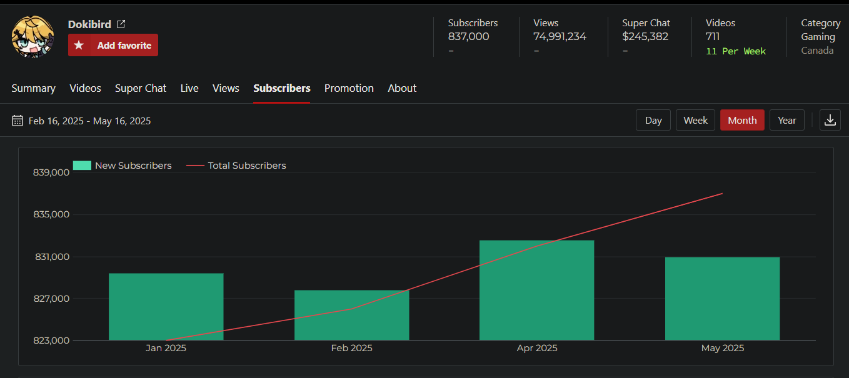Open the calendar date picker icon
The height and width of the screenshot is (378, 849).
tap(18, 121)
